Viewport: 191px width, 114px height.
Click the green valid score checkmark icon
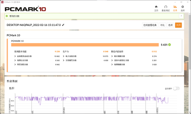pyautogui.click(x=7, y=16)
